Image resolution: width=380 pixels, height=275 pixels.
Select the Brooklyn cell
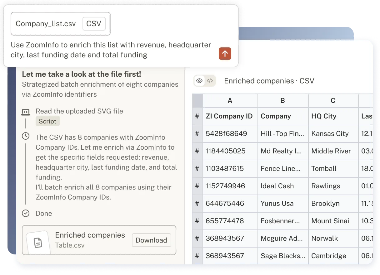point(333,204)
